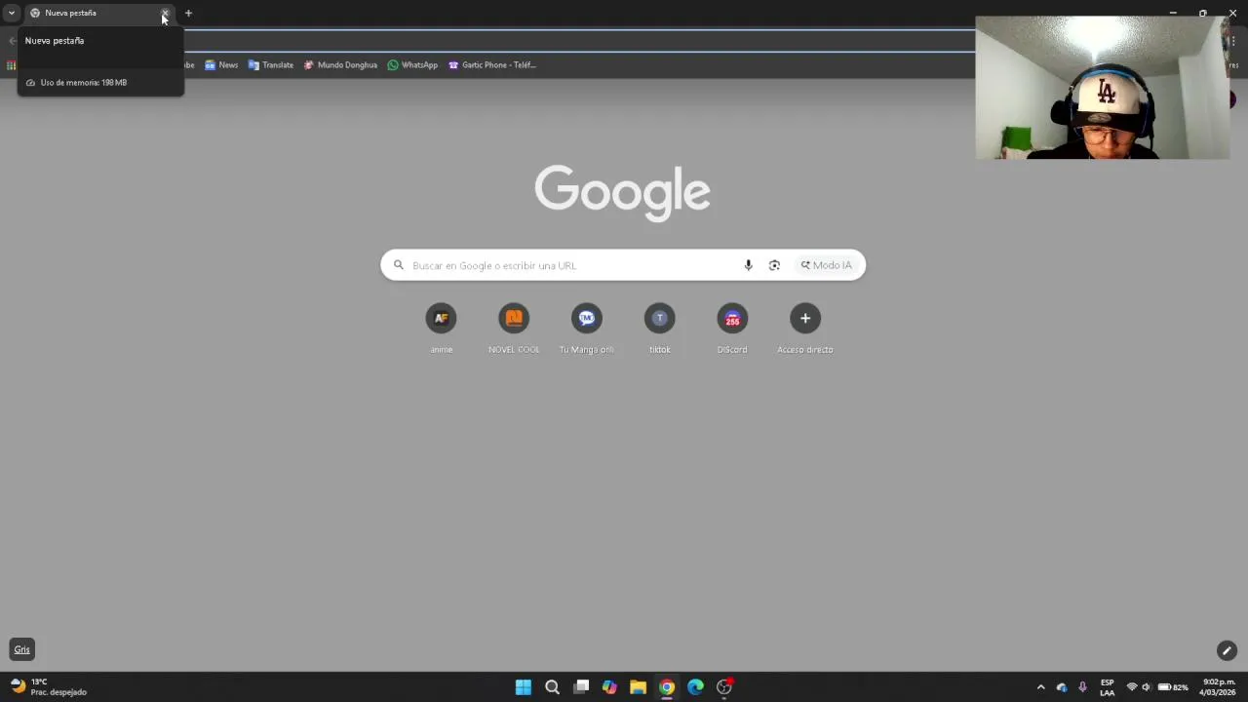The image size is (1248, 702).
Task: Open Windows taskbar search
Action: [552, 687]
